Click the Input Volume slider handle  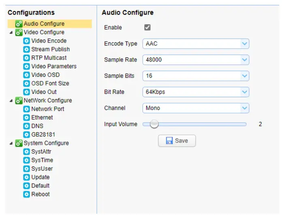(154, 124)
